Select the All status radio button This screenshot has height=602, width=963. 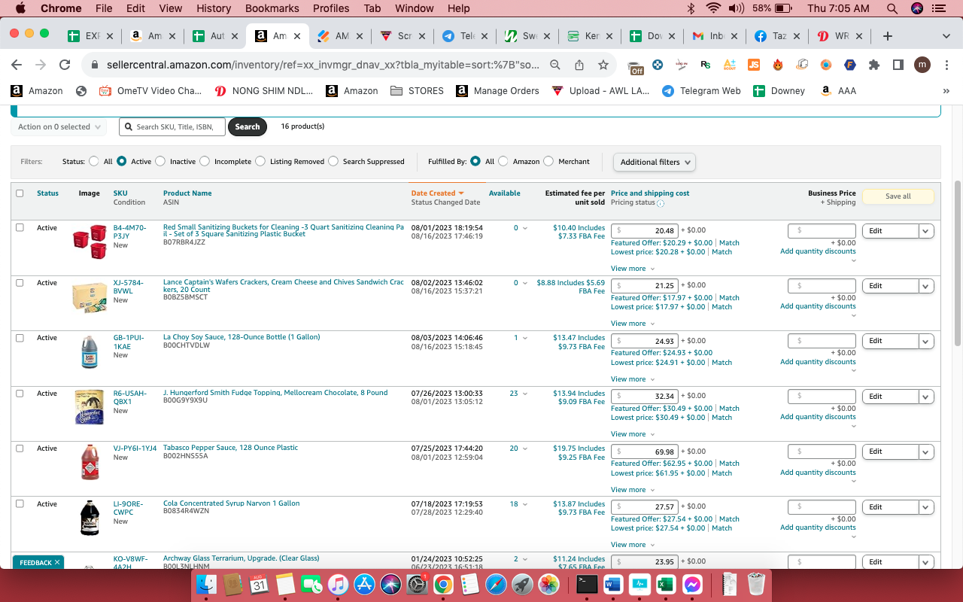click(94, 161)
